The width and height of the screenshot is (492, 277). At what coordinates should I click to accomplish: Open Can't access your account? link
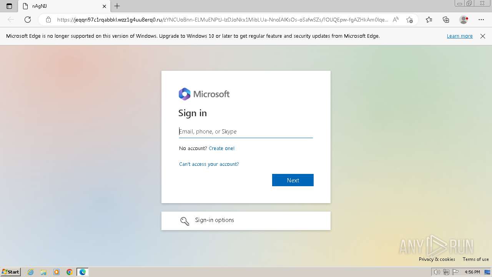pyautogui.click(x=209, y=164)
